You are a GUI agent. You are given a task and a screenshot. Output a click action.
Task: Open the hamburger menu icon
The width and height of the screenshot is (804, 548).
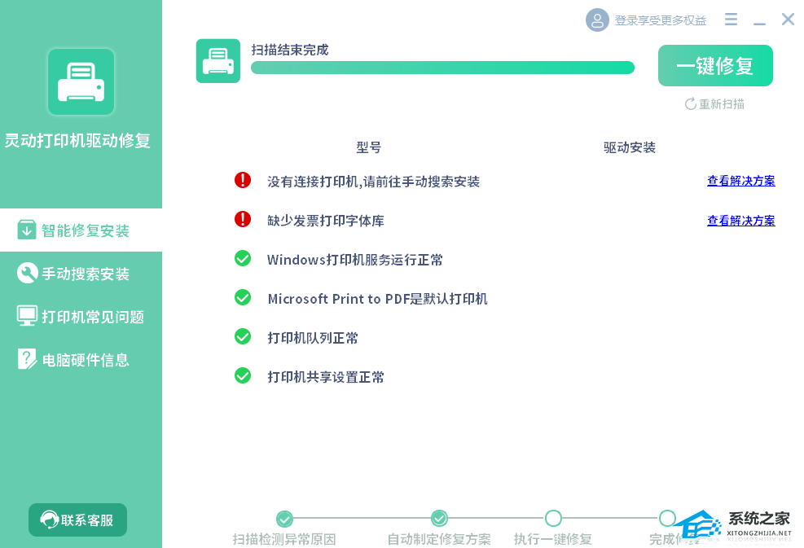click(x=732, y=20)
